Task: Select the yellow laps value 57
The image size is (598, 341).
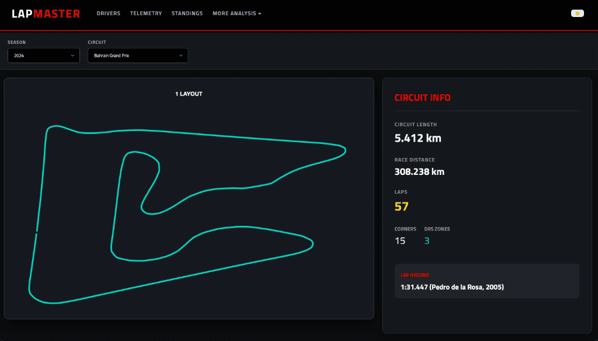Action: [400, 206]
